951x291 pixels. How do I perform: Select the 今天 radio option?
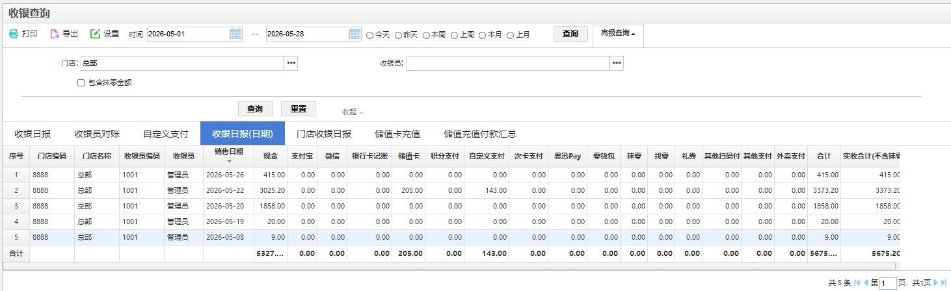click(370, 35)
